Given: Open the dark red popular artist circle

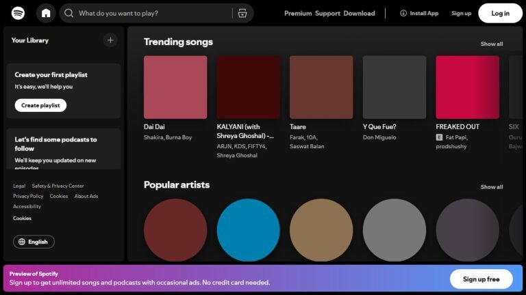Looking at the screenshot, I should (175, 230).
